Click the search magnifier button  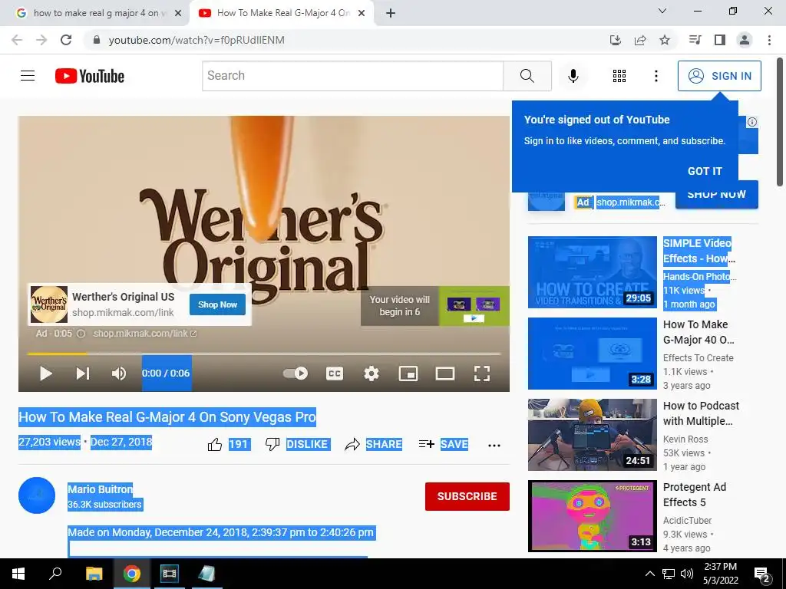[527, 76]
